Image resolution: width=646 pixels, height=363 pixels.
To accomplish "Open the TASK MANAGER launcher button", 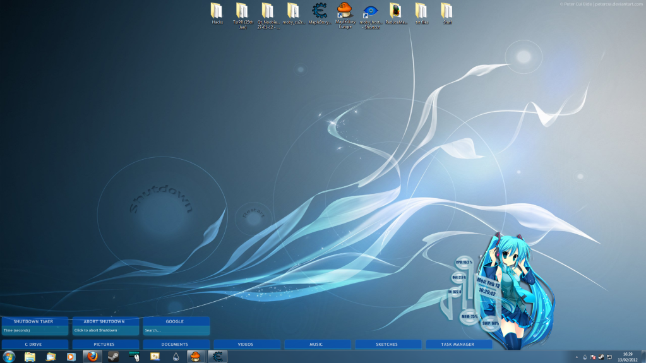I will coord(458,344).
